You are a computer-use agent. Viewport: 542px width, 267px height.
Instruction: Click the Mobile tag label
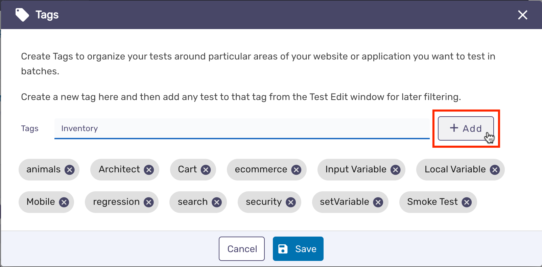point(41,202)
